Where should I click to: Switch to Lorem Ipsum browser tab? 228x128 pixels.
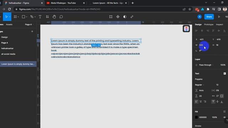point(108,3)
